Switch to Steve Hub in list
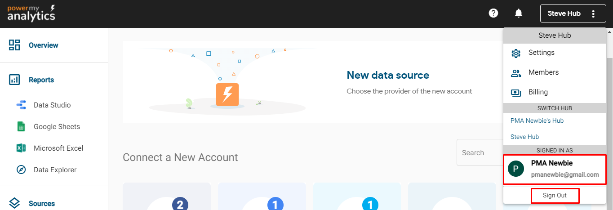The image size is (613, 210). point(525,137)
